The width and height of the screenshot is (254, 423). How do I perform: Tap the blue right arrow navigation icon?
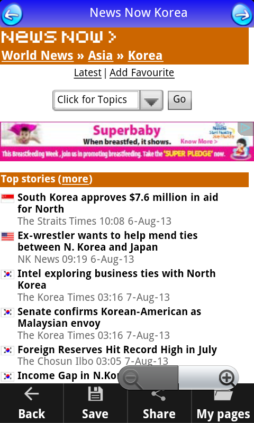[242, 14]
